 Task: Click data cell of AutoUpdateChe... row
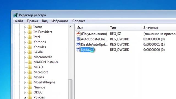pyautogui.click(x=154, y=39)
